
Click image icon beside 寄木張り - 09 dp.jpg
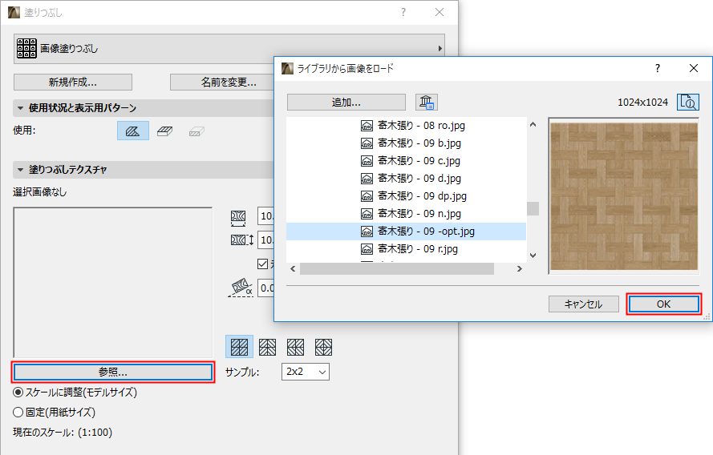(x=367, y=196)
